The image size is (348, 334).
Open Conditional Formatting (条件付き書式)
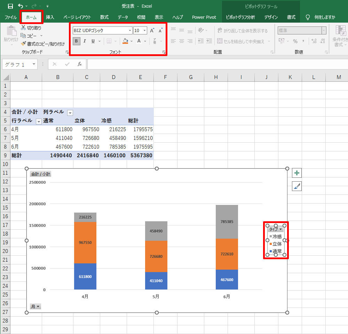click(340, 36)
